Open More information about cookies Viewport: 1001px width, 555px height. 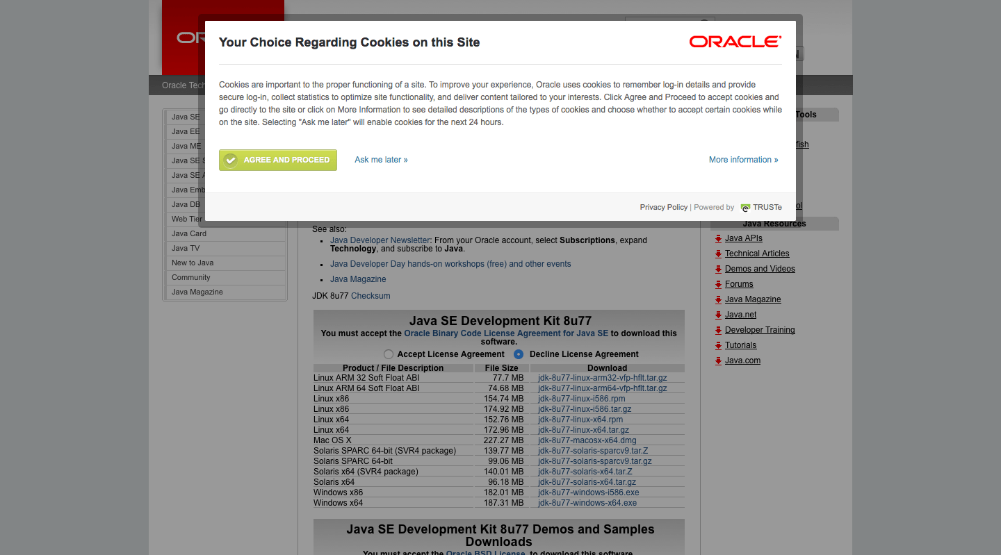point(744,160)
